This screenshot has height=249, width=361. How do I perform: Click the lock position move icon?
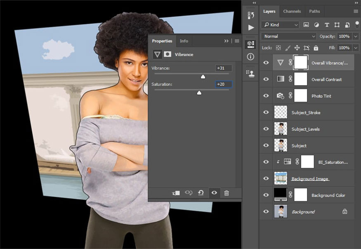[x=297, y=48]
